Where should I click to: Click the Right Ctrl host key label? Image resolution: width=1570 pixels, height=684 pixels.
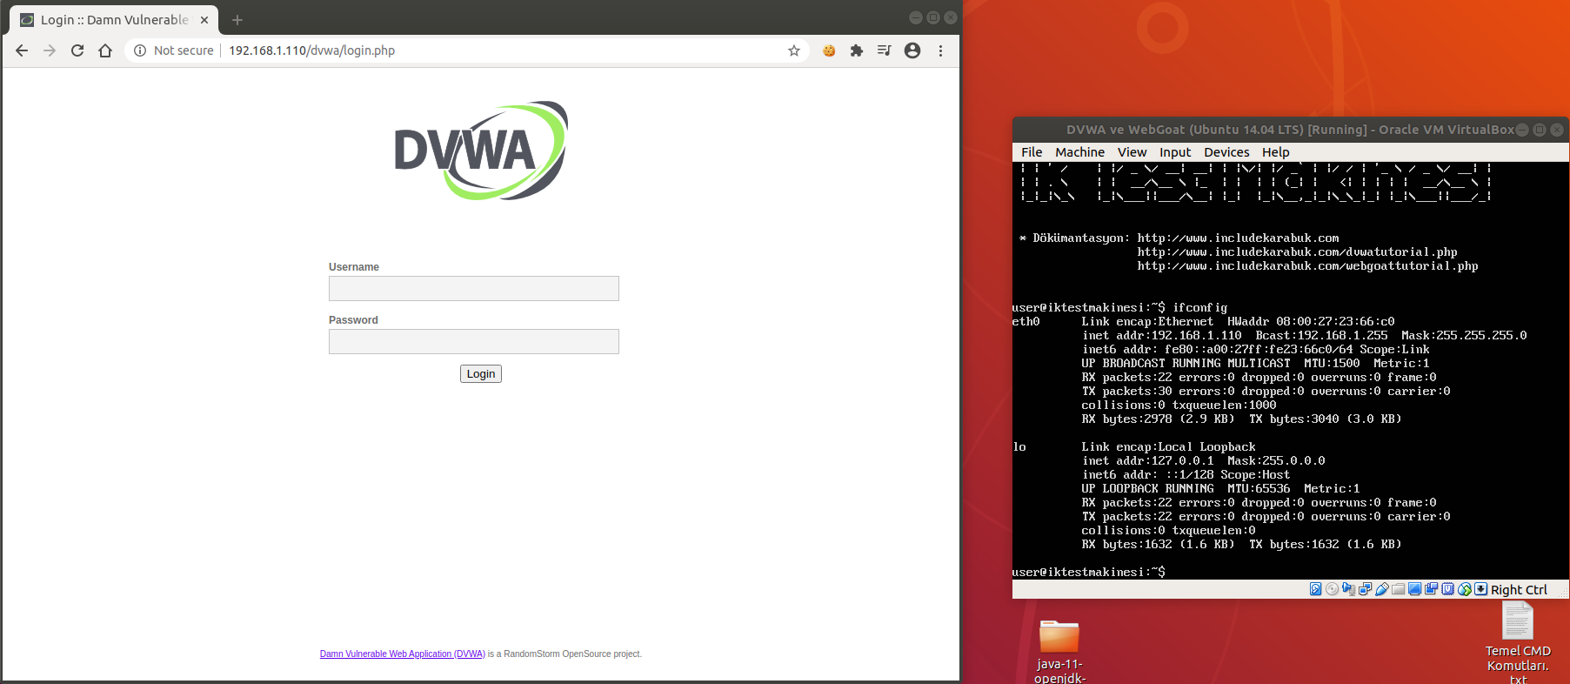pos(1519,590)
